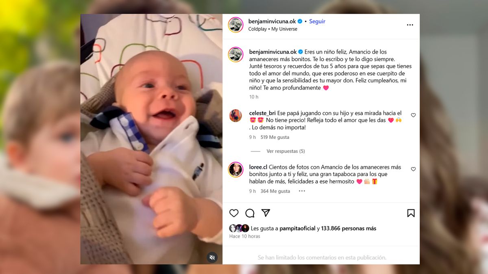The image size is (488, 274).
Task: Open the options dots under loree.cl's comment
Action: (x=302, y=191)
